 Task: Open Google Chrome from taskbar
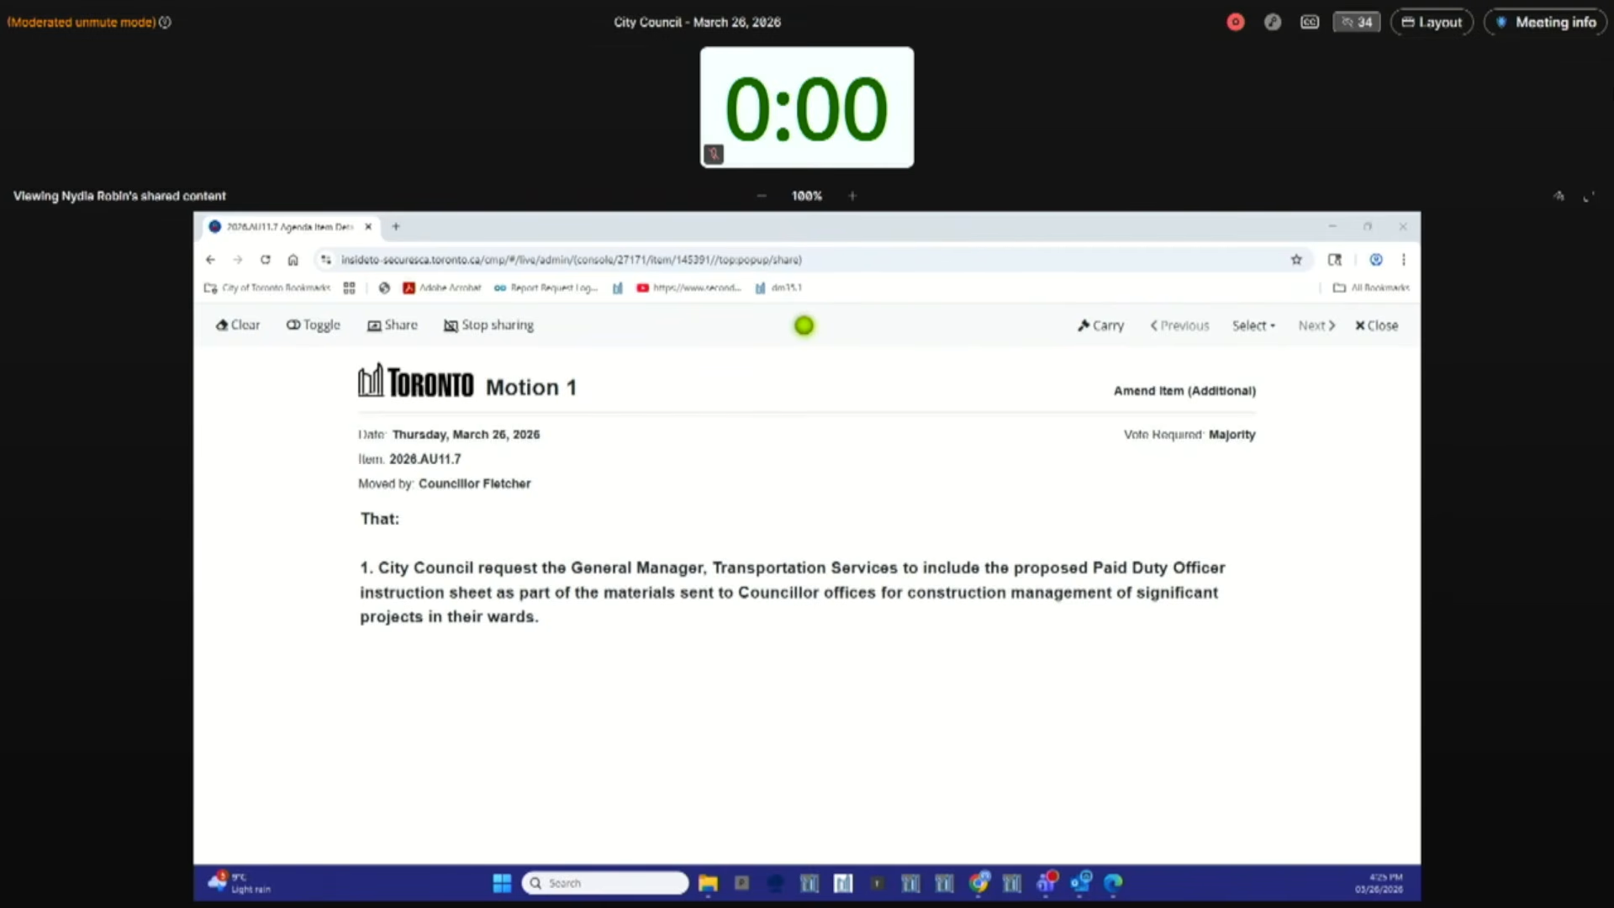978,883
